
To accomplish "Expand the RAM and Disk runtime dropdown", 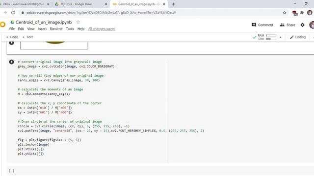I will (280, 37).
